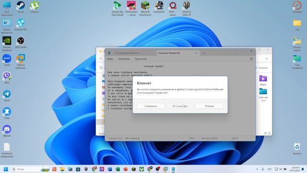Open notifications bell in taskbar
Viewport: 307px width, 173px height.
click(x=303, y=169)
